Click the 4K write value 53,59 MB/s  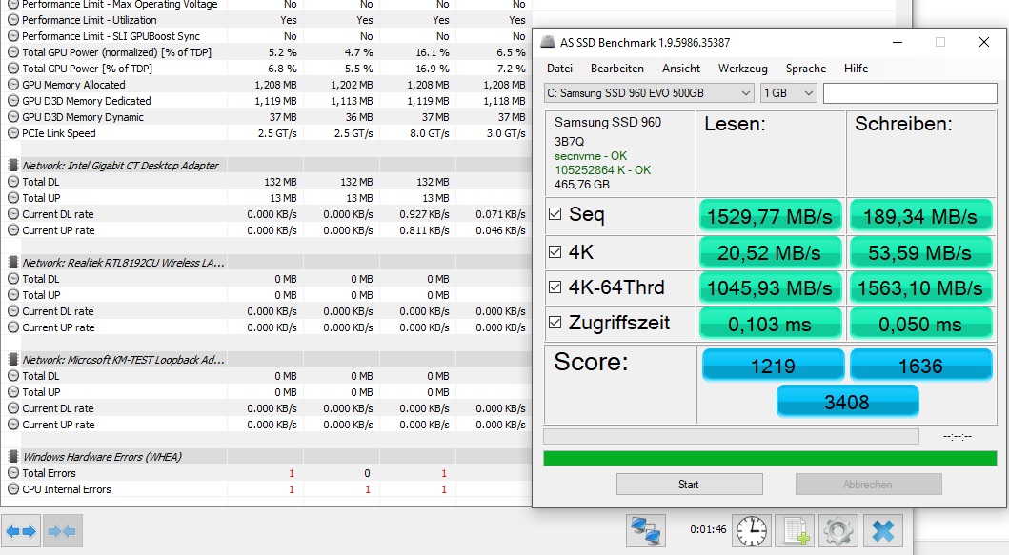click(920, 252)
